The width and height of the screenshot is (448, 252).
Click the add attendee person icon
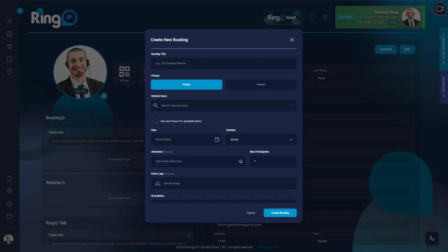coord(240,161)
